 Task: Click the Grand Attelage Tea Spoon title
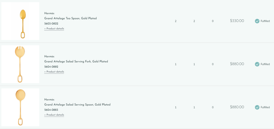(70, 18)
